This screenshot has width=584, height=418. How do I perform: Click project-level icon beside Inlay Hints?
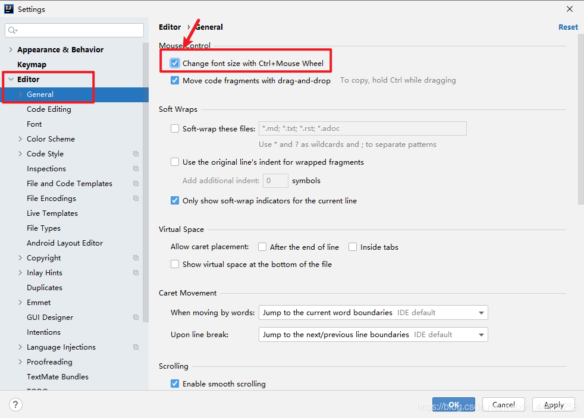(x=136, y=273)
